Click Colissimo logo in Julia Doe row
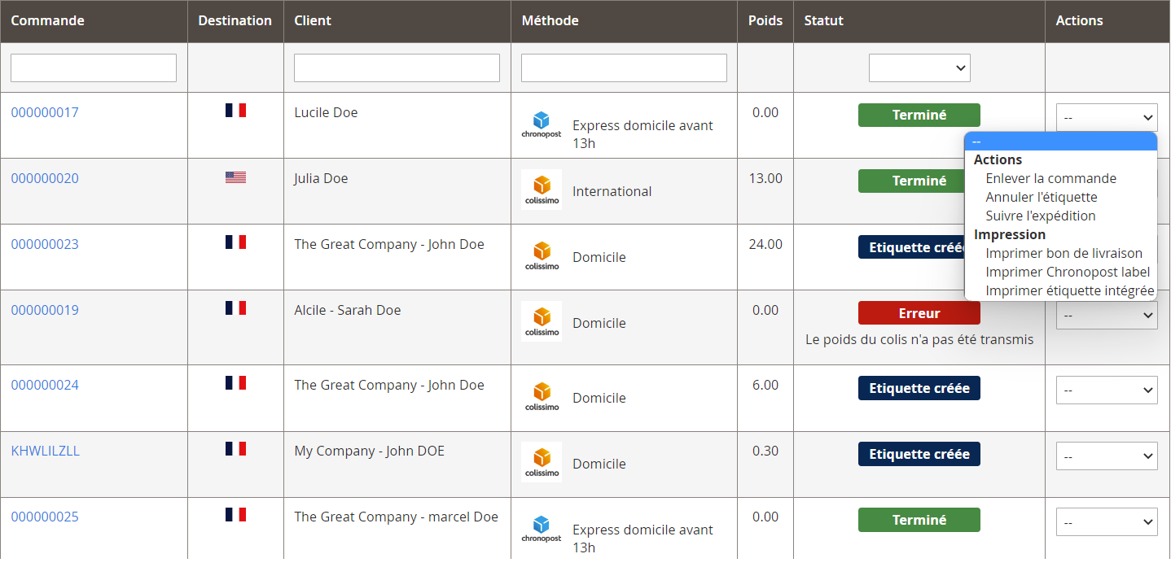 click(542, 190)
